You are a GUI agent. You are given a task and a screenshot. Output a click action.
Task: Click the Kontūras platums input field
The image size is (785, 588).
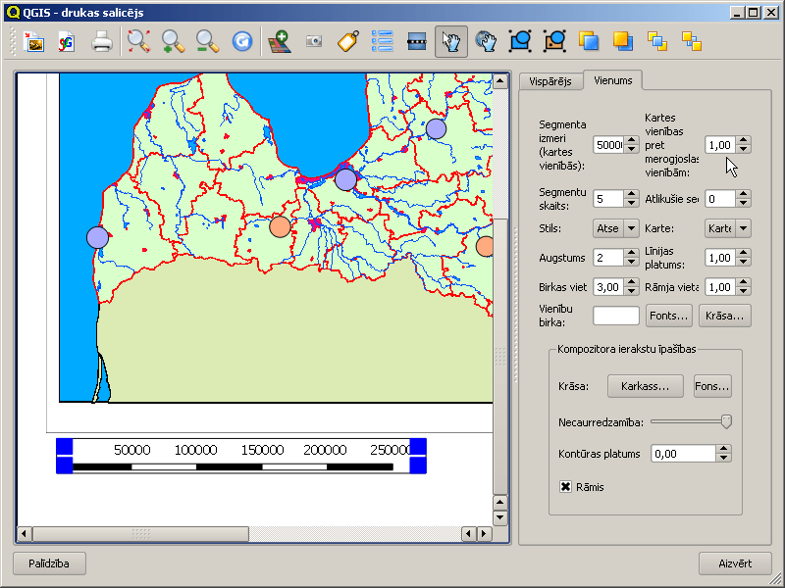pos(683,454)
